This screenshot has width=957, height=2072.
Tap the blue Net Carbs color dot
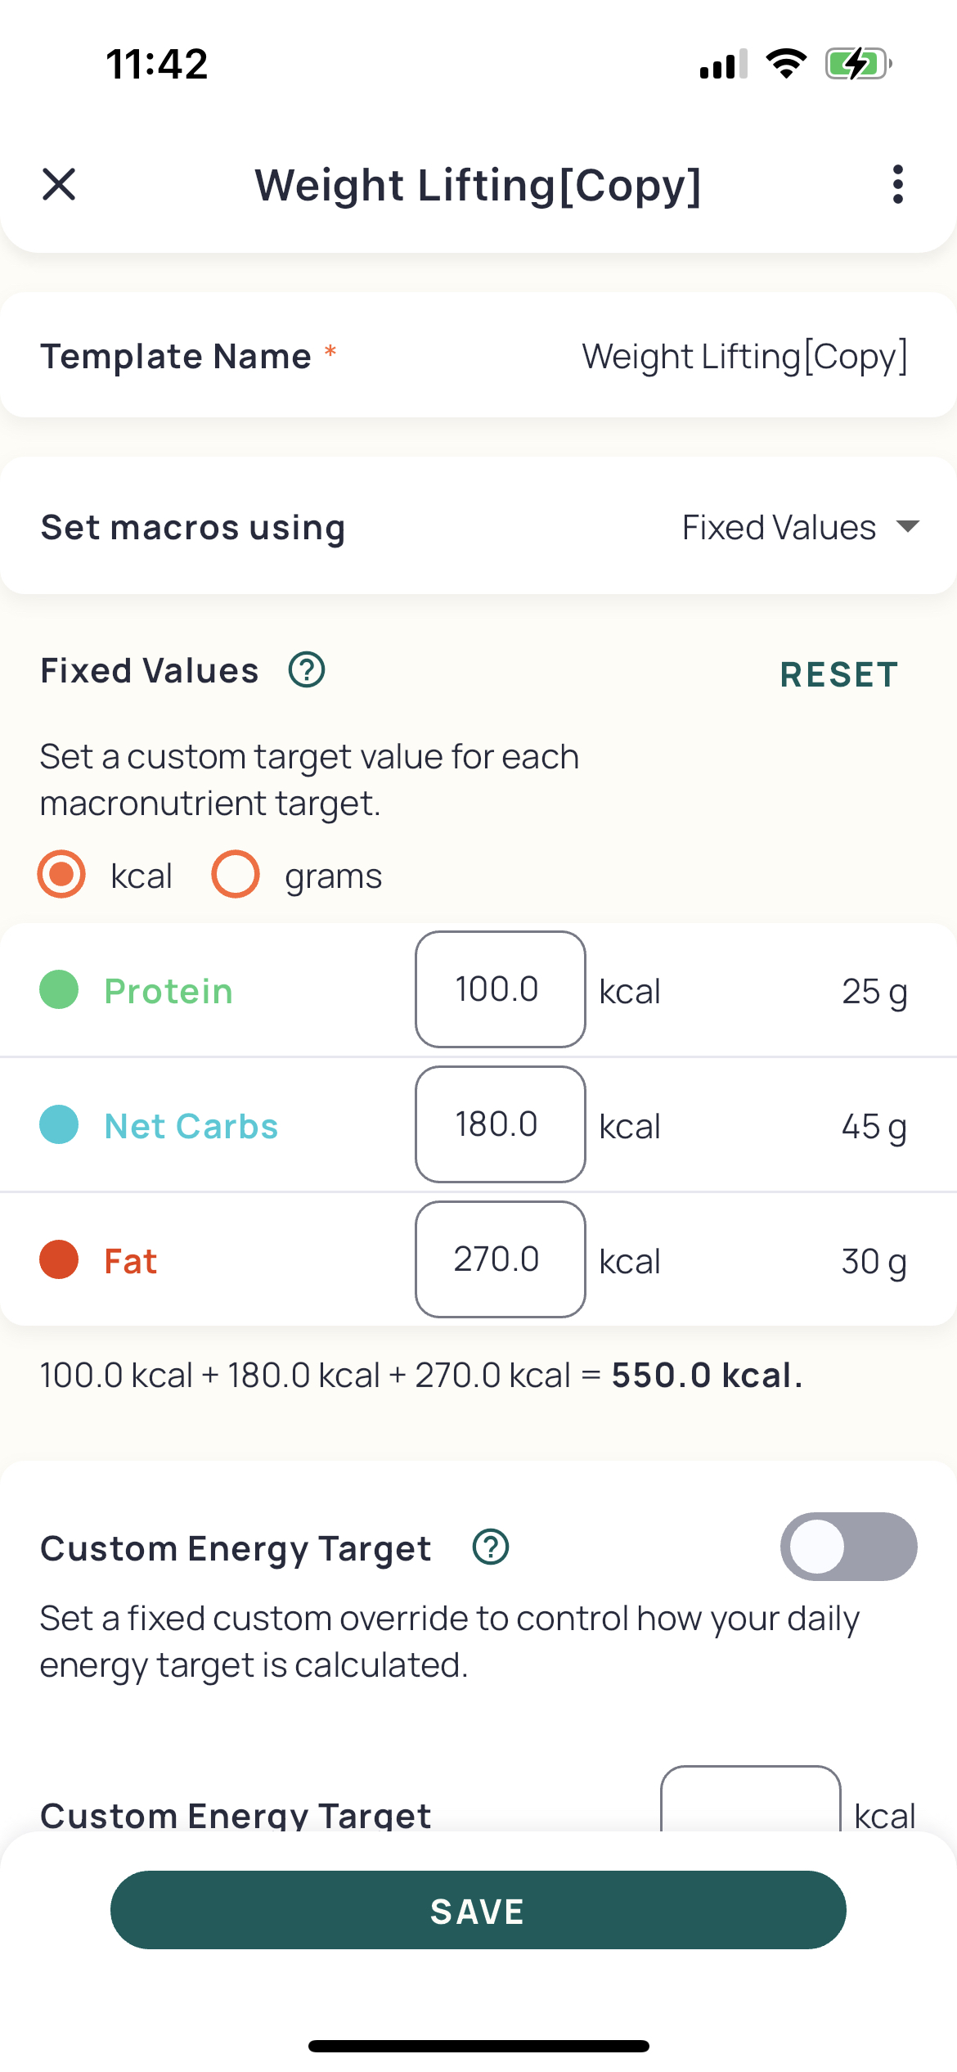59,1124
